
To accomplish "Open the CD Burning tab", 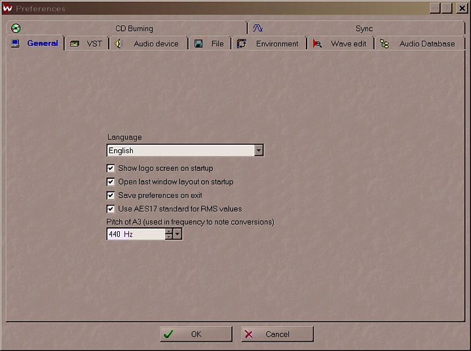I will 126,28.
